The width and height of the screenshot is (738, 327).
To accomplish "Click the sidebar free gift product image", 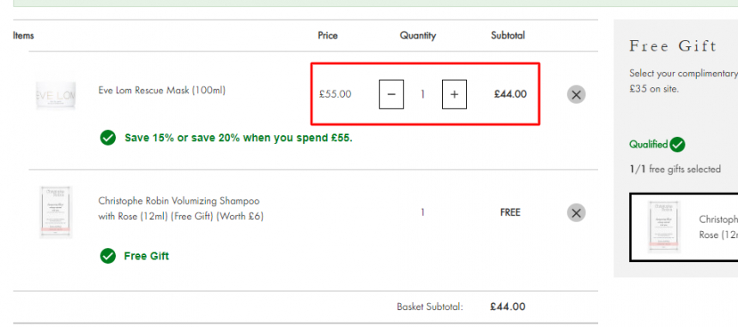I will tap(663, 227).
